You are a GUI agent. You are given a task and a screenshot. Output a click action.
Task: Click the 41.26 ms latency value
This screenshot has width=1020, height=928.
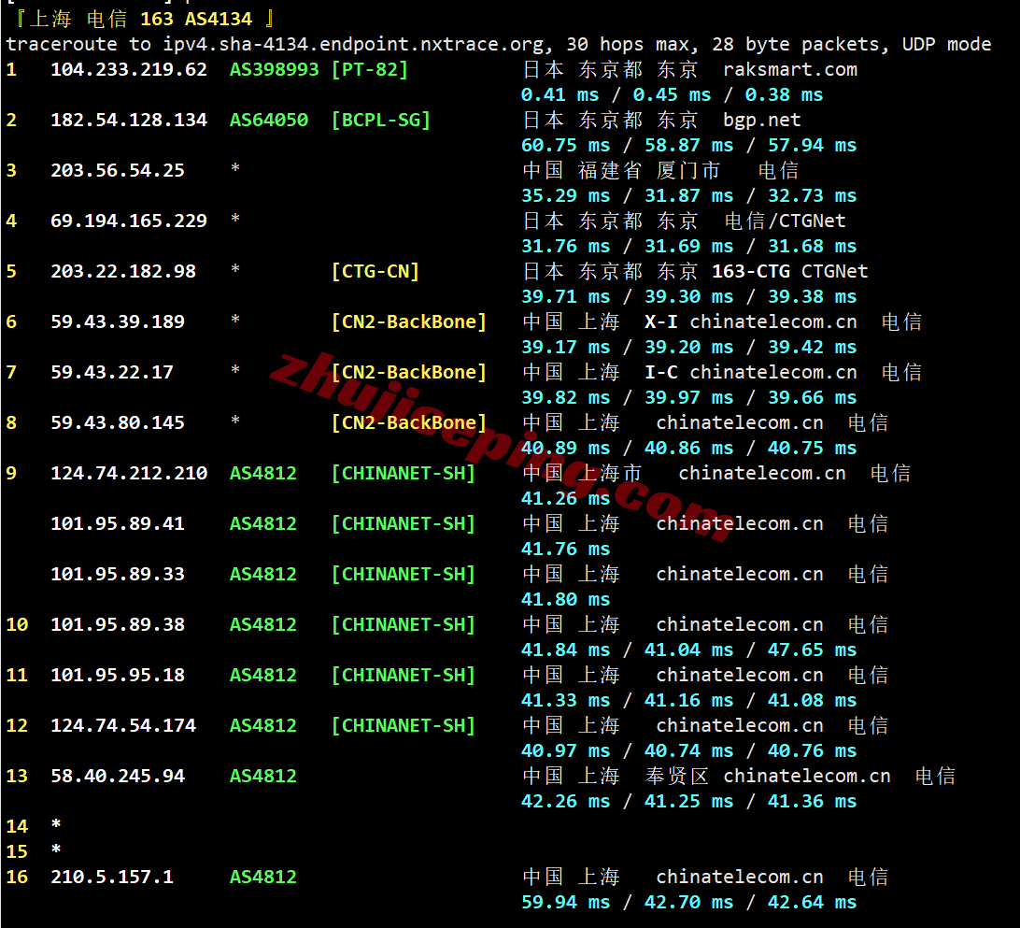565,498
